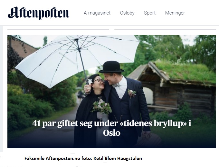
Task: Click the photographer name Ketil Blom Haugstulen
Action: click(x=118, y=158)
